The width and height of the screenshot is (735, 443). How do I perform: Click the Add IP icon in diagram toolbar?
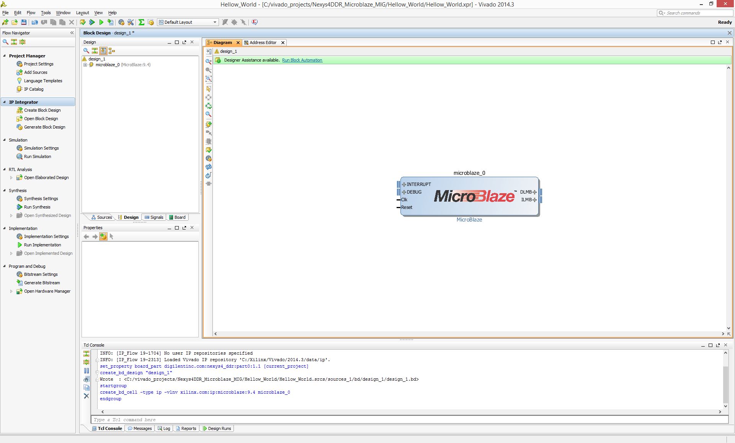209,124
